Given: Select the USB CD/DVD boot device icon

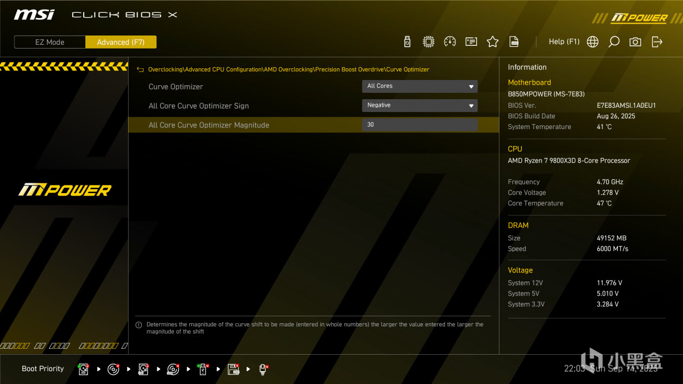Looking at the screenshot, I should [173, 369].
